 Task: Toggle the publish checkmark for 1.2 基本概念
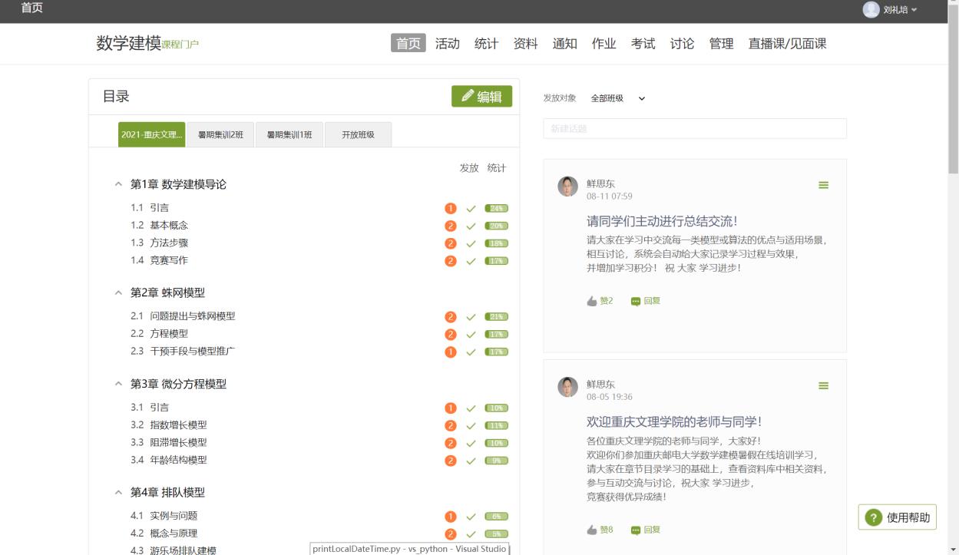coord(471,226)
